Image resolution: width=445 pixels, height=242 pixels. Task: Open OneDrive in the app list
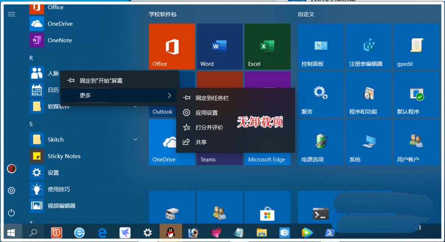pos(84,24)
